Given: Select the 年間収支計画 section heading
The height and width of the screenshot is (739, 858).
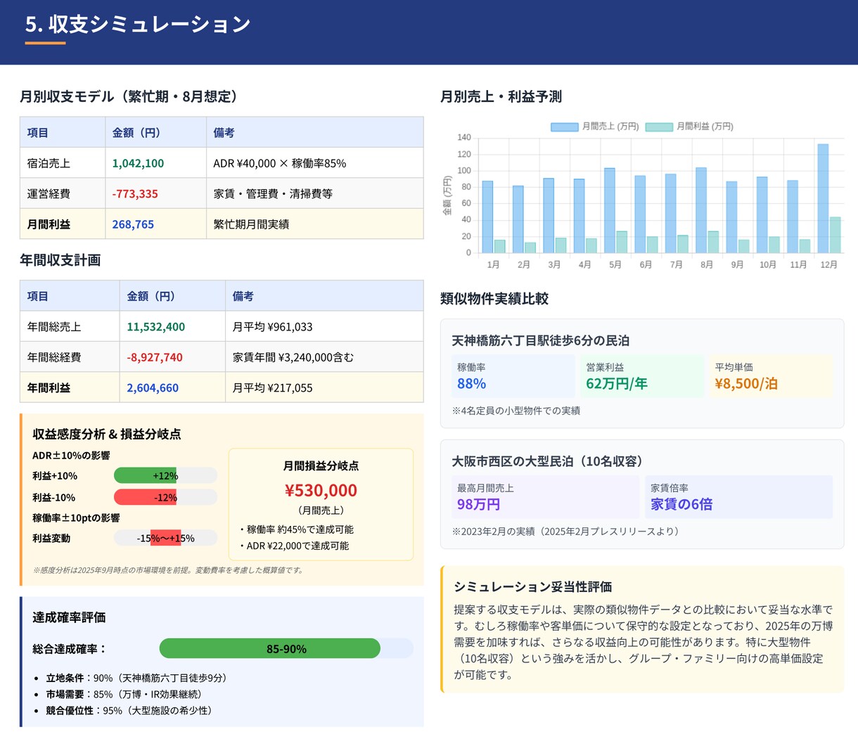Looking at the screenshot, I should click(60, 260).
